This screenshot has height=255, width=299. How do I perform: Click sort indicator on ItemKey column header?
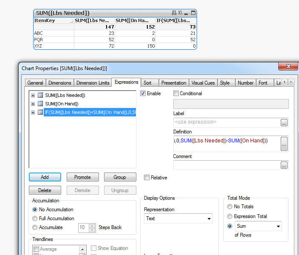(71, 20)
